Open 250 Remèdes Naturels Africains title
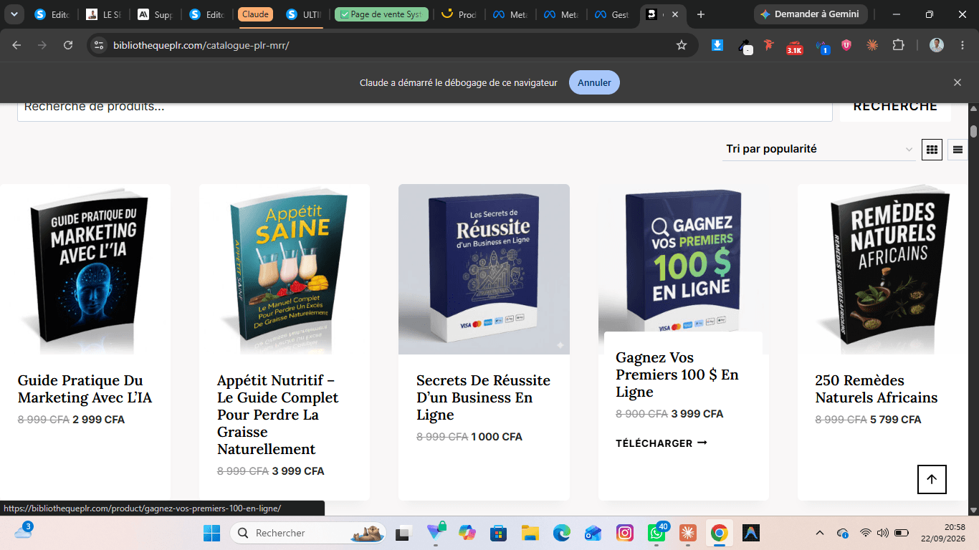 (x=877, y=389)
